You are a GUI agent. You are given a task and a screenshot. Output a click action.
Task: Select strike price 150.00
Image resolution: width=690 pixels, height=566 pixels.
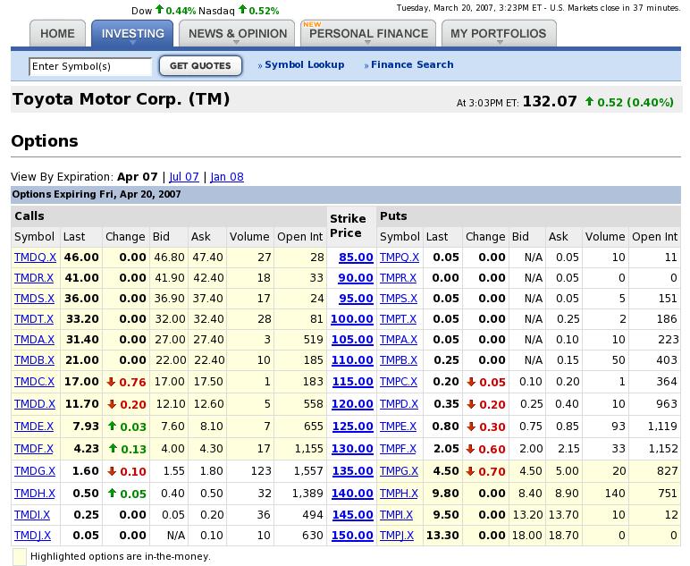[x=352, y=536]
